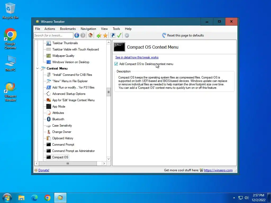Open the https://winaero.com link
The width and height of the screenshot is (271, 203).
(218, 170)
